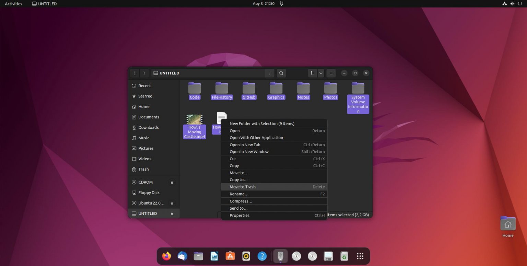Image resolution: width=527 pixels, height=266 pixels.
Task: Open Rhythmbox music player from the dock
Action: pyautogui.click(x=246, y=256)
